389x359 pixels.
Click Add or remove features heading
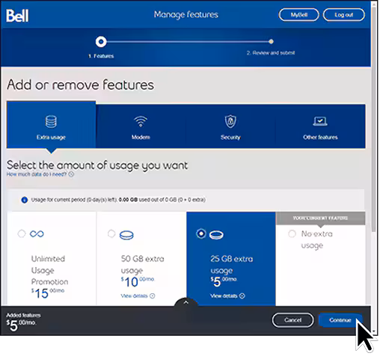tap(81, 85)
